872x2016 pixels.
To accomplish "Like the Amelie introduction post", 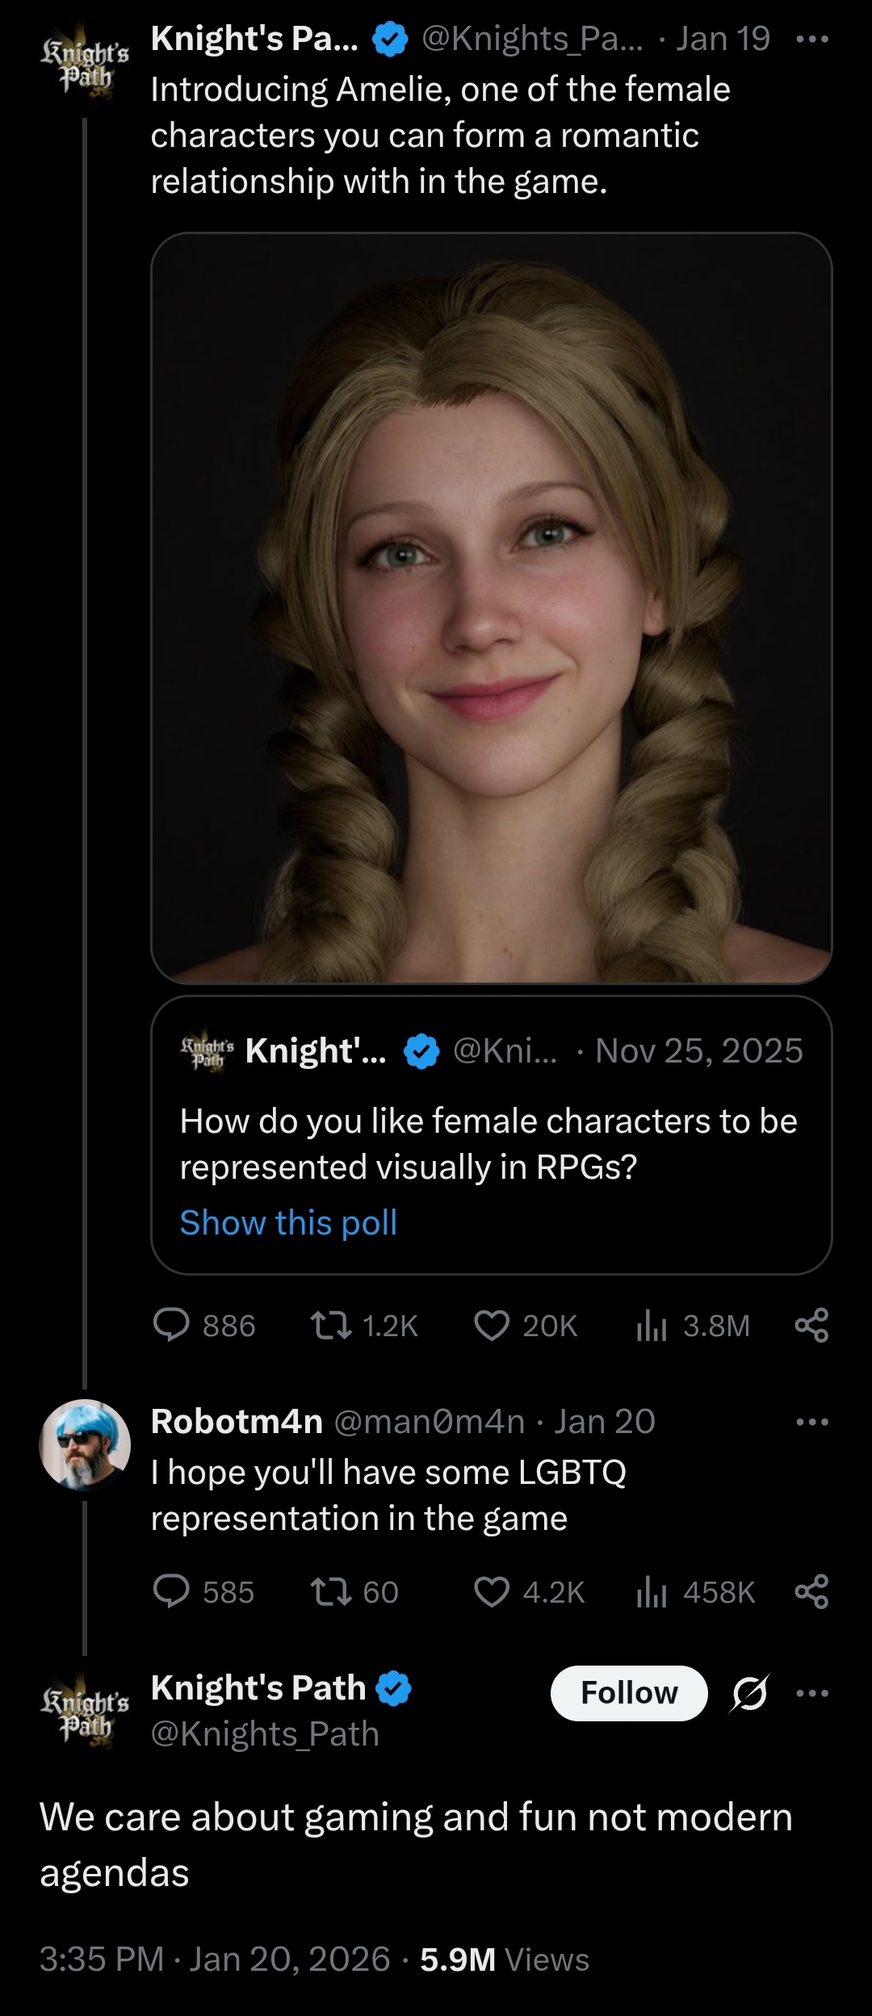I will [x=492, y=1325].
